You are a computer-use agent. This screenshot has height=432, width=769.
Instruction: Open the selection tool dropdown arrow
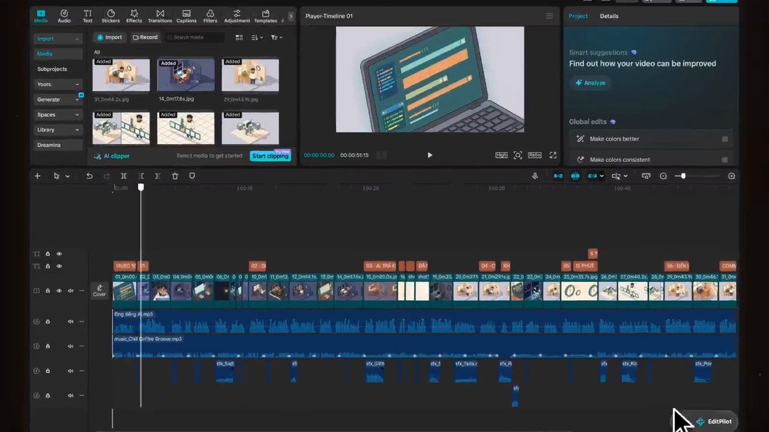67,176
